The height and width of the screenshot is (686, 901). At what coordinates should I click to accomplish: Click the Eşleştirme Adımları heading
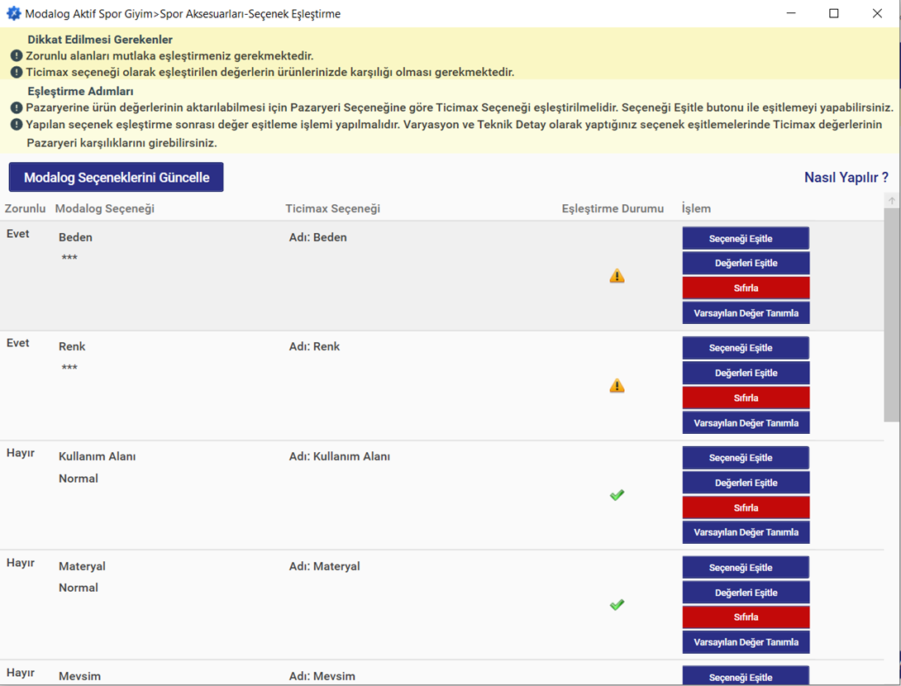[x=80, y=92]
